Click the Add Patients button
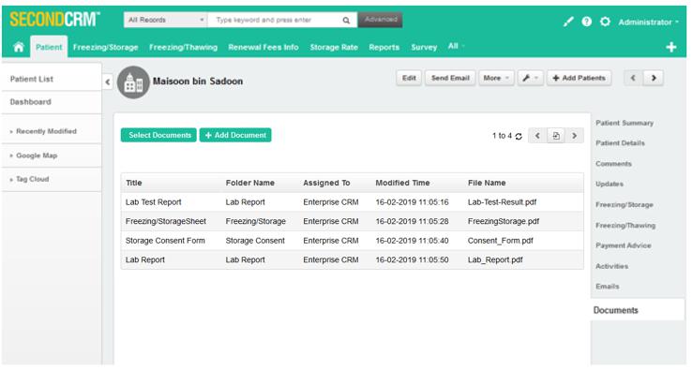 [579, 78]
